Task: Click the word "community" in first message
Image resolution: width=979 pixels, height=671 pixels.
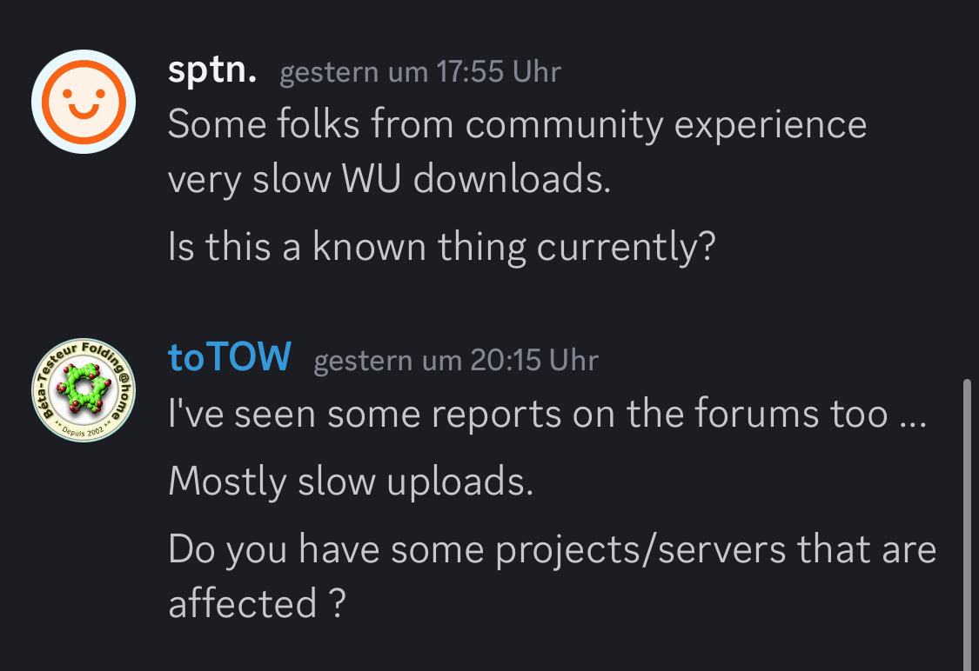Action: [x=564, y=125]
